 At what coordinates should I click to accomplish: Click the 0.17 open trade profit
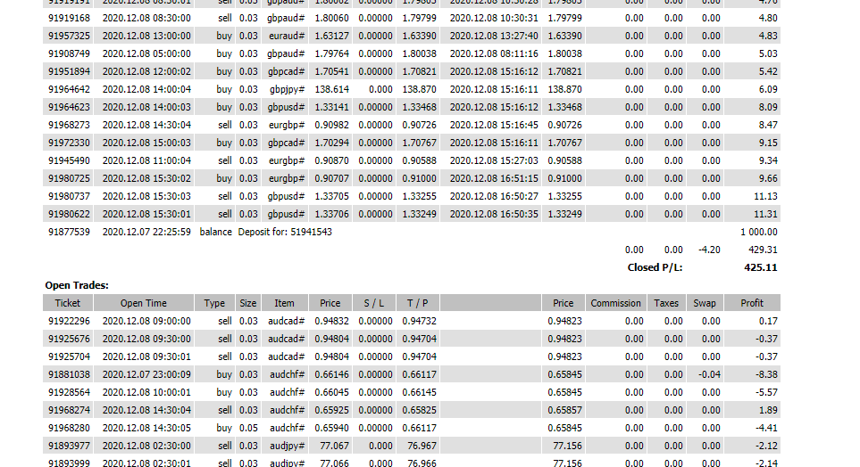[768, 321]
